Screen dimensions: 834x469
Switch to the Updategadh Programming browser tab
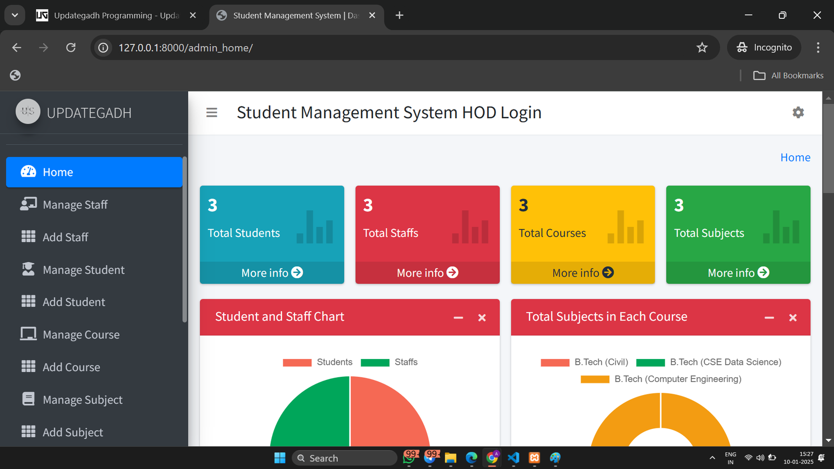(x=116, y=16)
